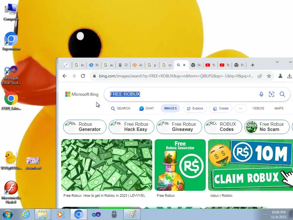This screenshot has height=220, width=293.
Task: Launch Macromedia Flash 8 desktop shortcut
Action: point(11,192)
